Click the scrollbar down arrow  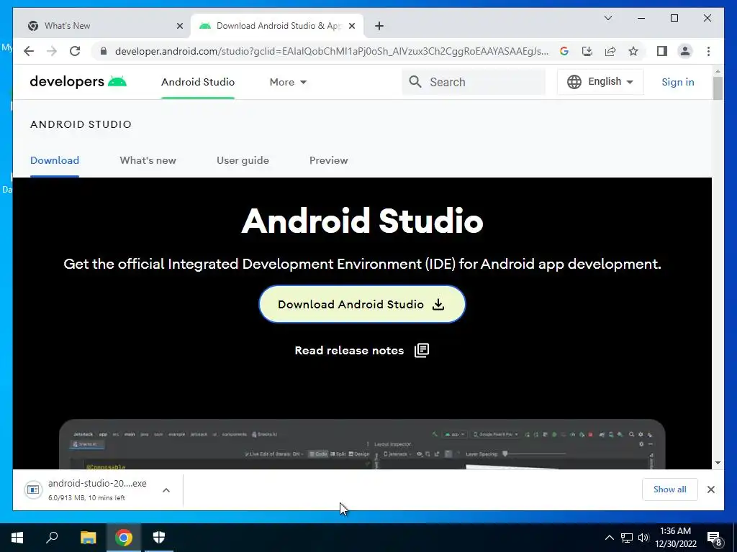point(718,463)
